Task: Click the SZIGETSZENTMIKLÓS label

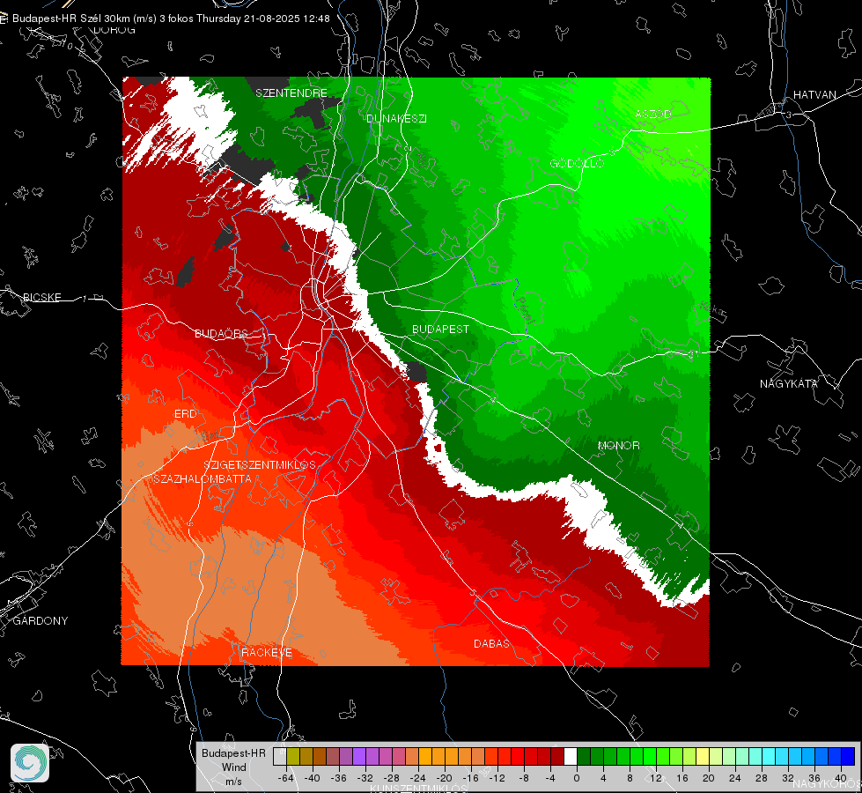Action: click(260, 465)
